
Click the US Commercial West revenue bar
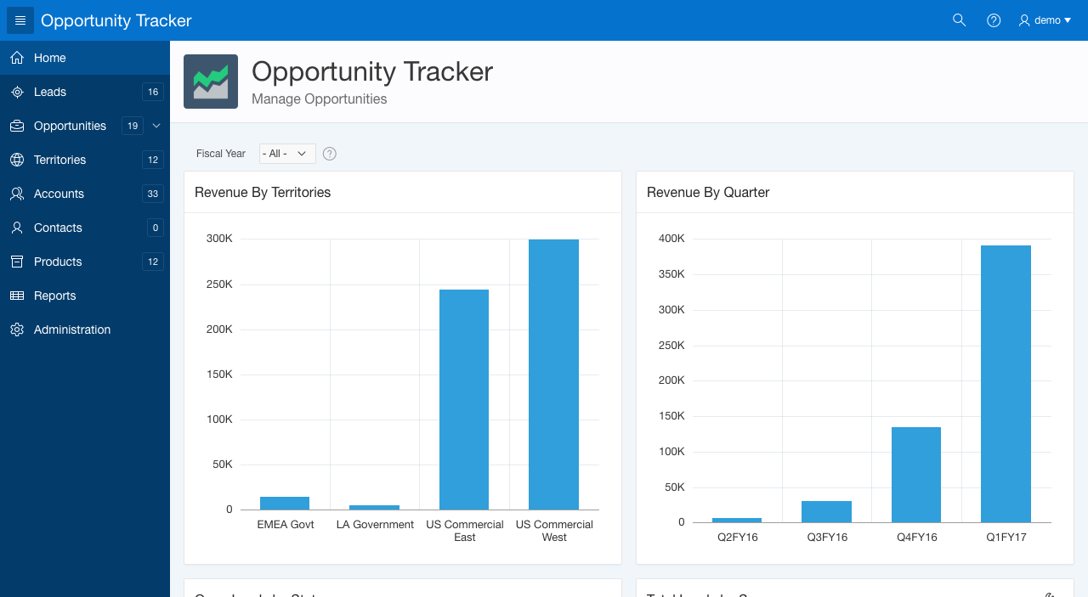(x=553, y=374)
